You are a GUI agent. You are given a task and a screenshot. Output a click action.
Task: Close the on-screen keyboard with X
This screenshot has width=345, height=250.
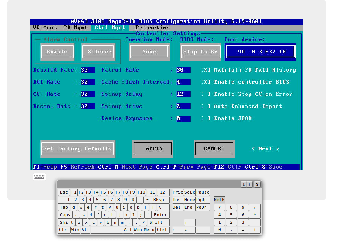(x=257, y=184)
